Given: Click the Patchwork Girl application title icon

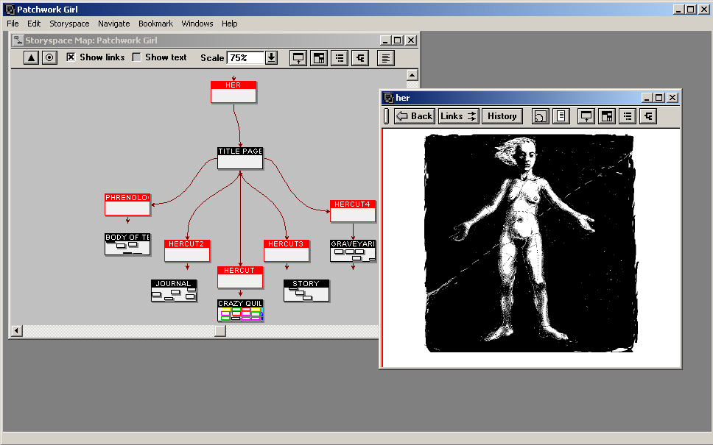Looking at the screenshot, I should click(10, 9).
